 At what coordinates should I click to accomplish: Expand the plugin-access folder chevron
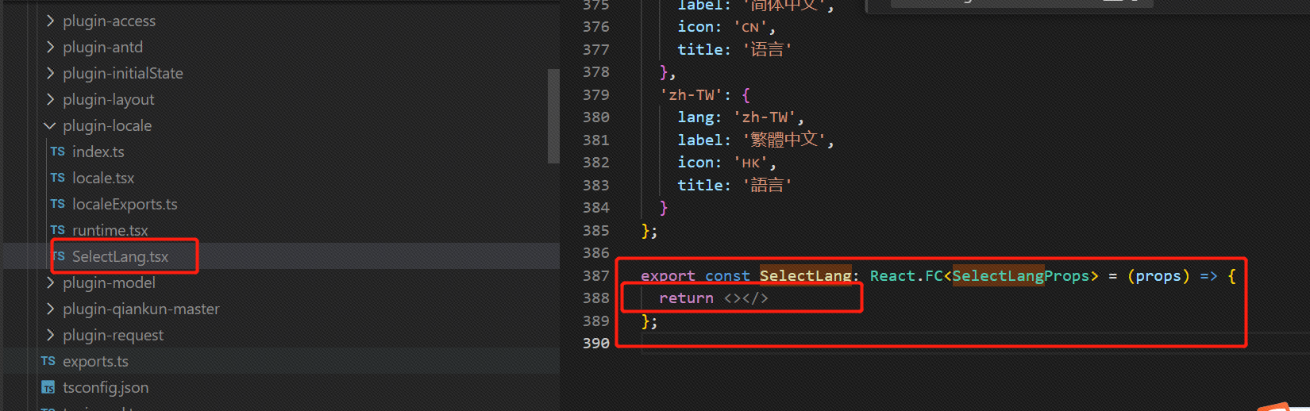pyautogui.click(x=50, y=21)
